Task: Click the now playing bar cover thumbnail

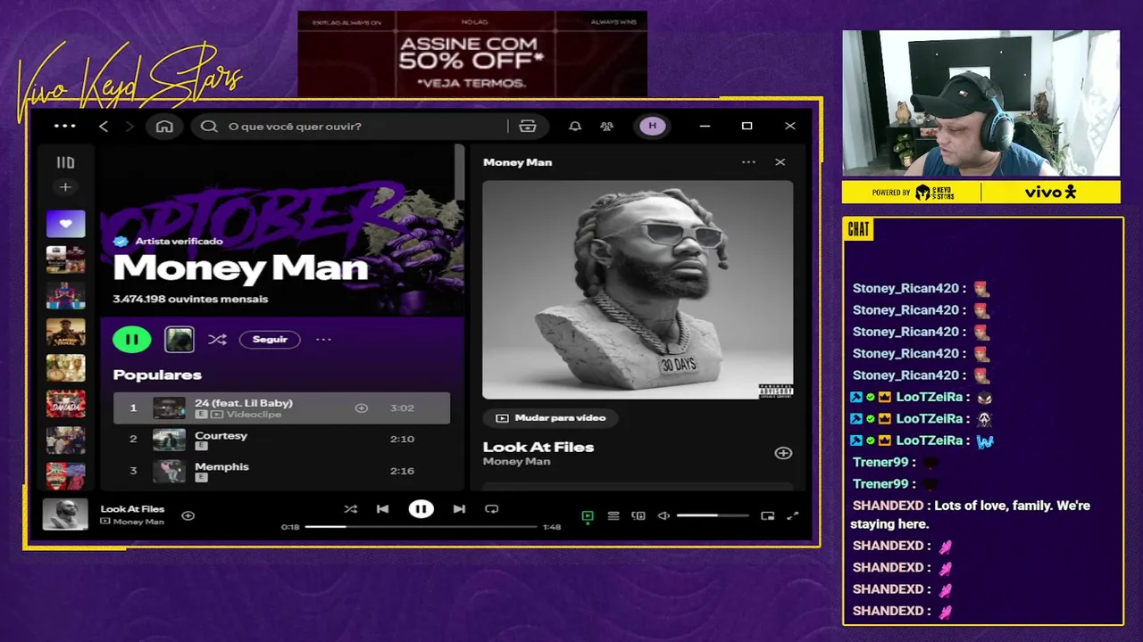Action: 66,514
